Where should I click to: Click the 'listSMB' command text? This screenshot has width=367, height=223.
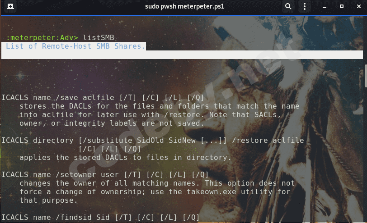[99, 37]
